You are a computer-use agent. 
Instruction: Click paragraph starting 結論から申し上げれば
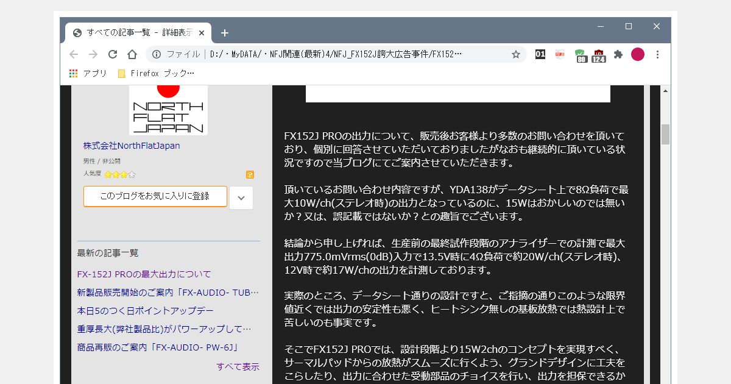click(x=455, y=257)
